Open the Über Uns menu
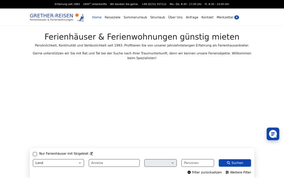The width and height of the screenshot is (284, 178). [175, 17]
